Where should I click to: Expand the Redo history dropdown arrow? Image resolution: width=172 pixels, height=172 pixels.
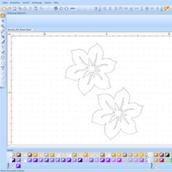pos(52,8)
